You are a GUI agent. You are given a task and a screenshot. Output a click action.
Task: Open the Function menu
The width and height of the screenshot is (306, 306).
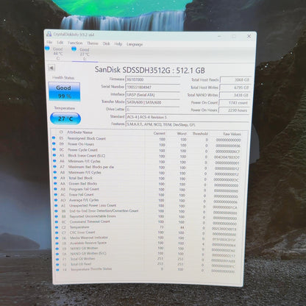[x=75, y=43]
